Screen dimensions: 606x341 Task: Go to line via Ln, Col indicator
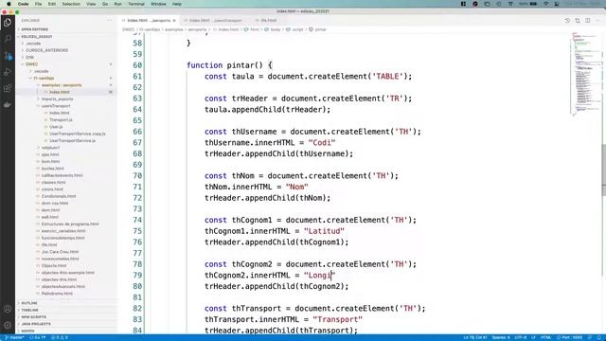click(x=475, y=337)
